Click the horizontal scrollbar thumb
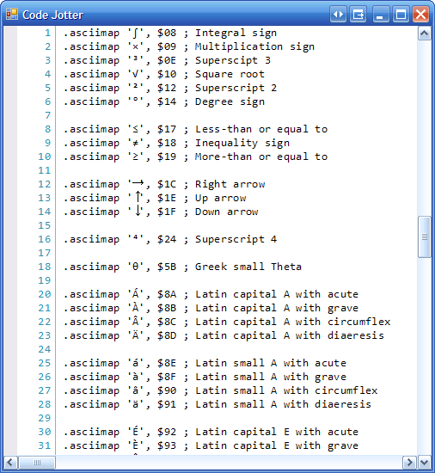Viewport: 435px width, 473px height. click(37, 462)
